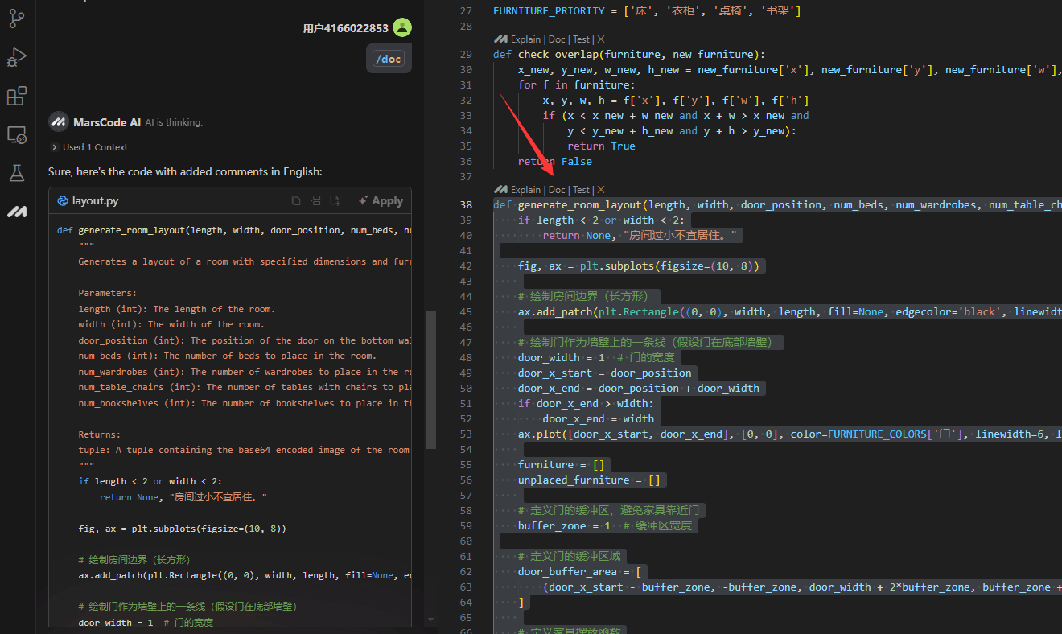Click Doc above generate_room_layout function
The height and width of the screenshot is (634, 1062).
pos(557,189)
